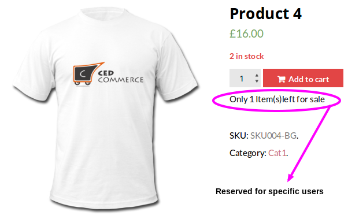
Task: Click the red '2 in stock' label
Action: coord(247,56)
